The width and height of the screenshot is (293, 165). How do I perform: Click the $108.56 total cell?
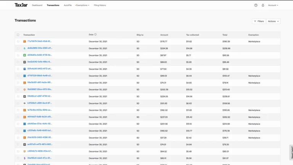tap(226, 104)
